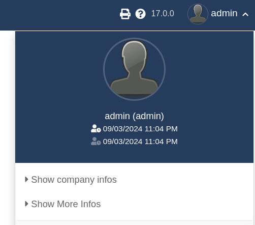Select the admin (admin) name text
Image resolution: width=255 pixels, height=225 pixels.
click(134, 116)
